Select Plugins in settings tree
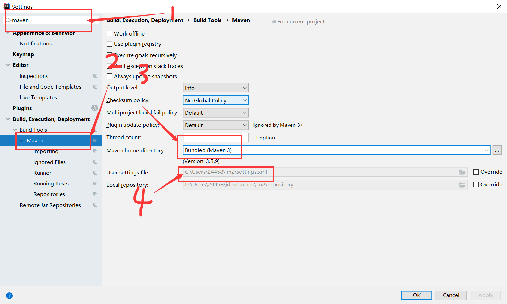Viewport: 507px width, 304px height. [x=22, y=108]
